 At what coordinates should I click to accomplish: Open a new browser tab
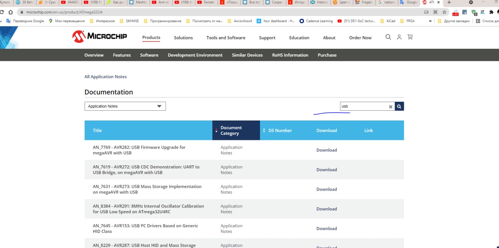449,2
